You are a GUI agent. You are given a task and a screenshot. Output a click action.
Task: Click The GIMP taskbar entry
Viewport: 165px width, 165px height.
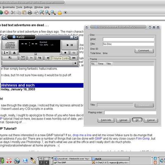(72, 163)
